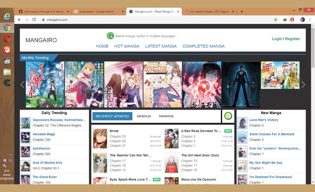Open Versatile Mage thumbnail in Daily Trending
The height and width of the screenshot is (192, 315).
click(26, 137)
